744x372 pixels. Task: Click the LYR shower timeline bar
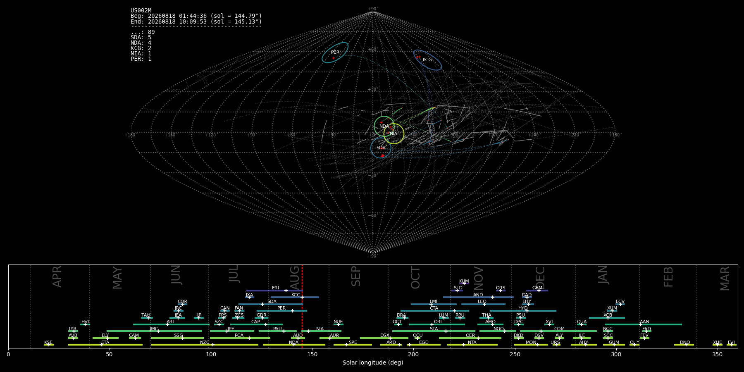click(73, 331)
